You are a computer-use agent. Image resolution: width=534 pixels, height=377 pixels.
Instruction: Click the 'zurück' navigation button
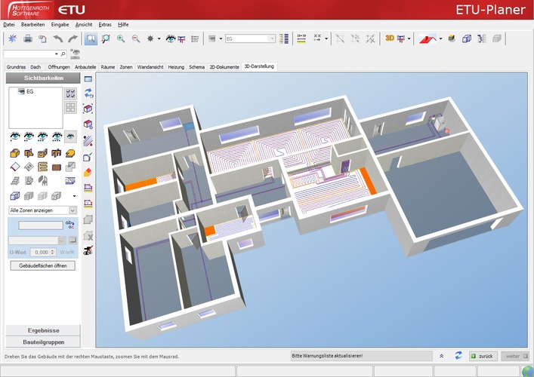point(483,355)
